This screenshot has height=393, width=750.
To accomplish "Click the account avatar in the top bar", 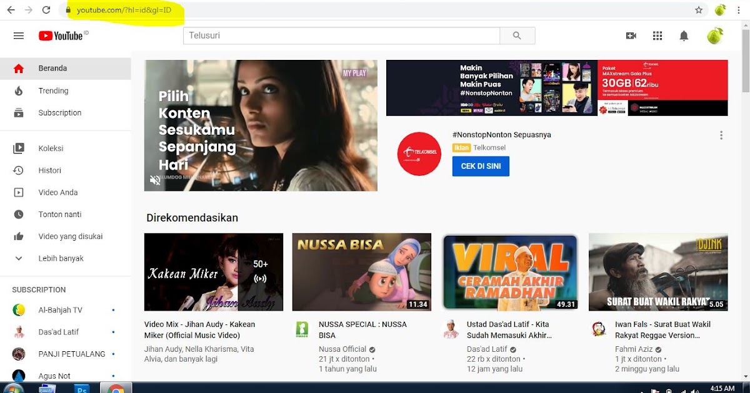I will pyautogui.click(x=716, y=36).
